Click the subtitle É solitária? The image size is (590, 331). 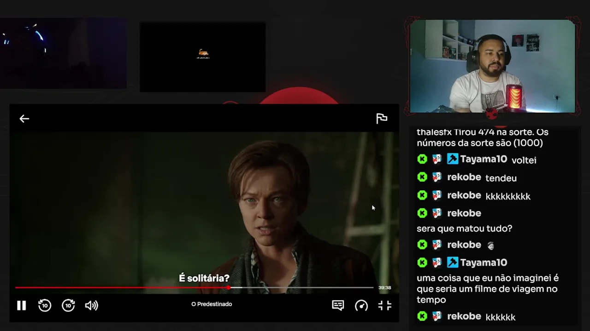click(204, 278)
